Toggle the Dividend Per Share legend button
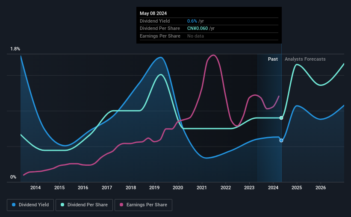351x217 pixels. [84, 205]
